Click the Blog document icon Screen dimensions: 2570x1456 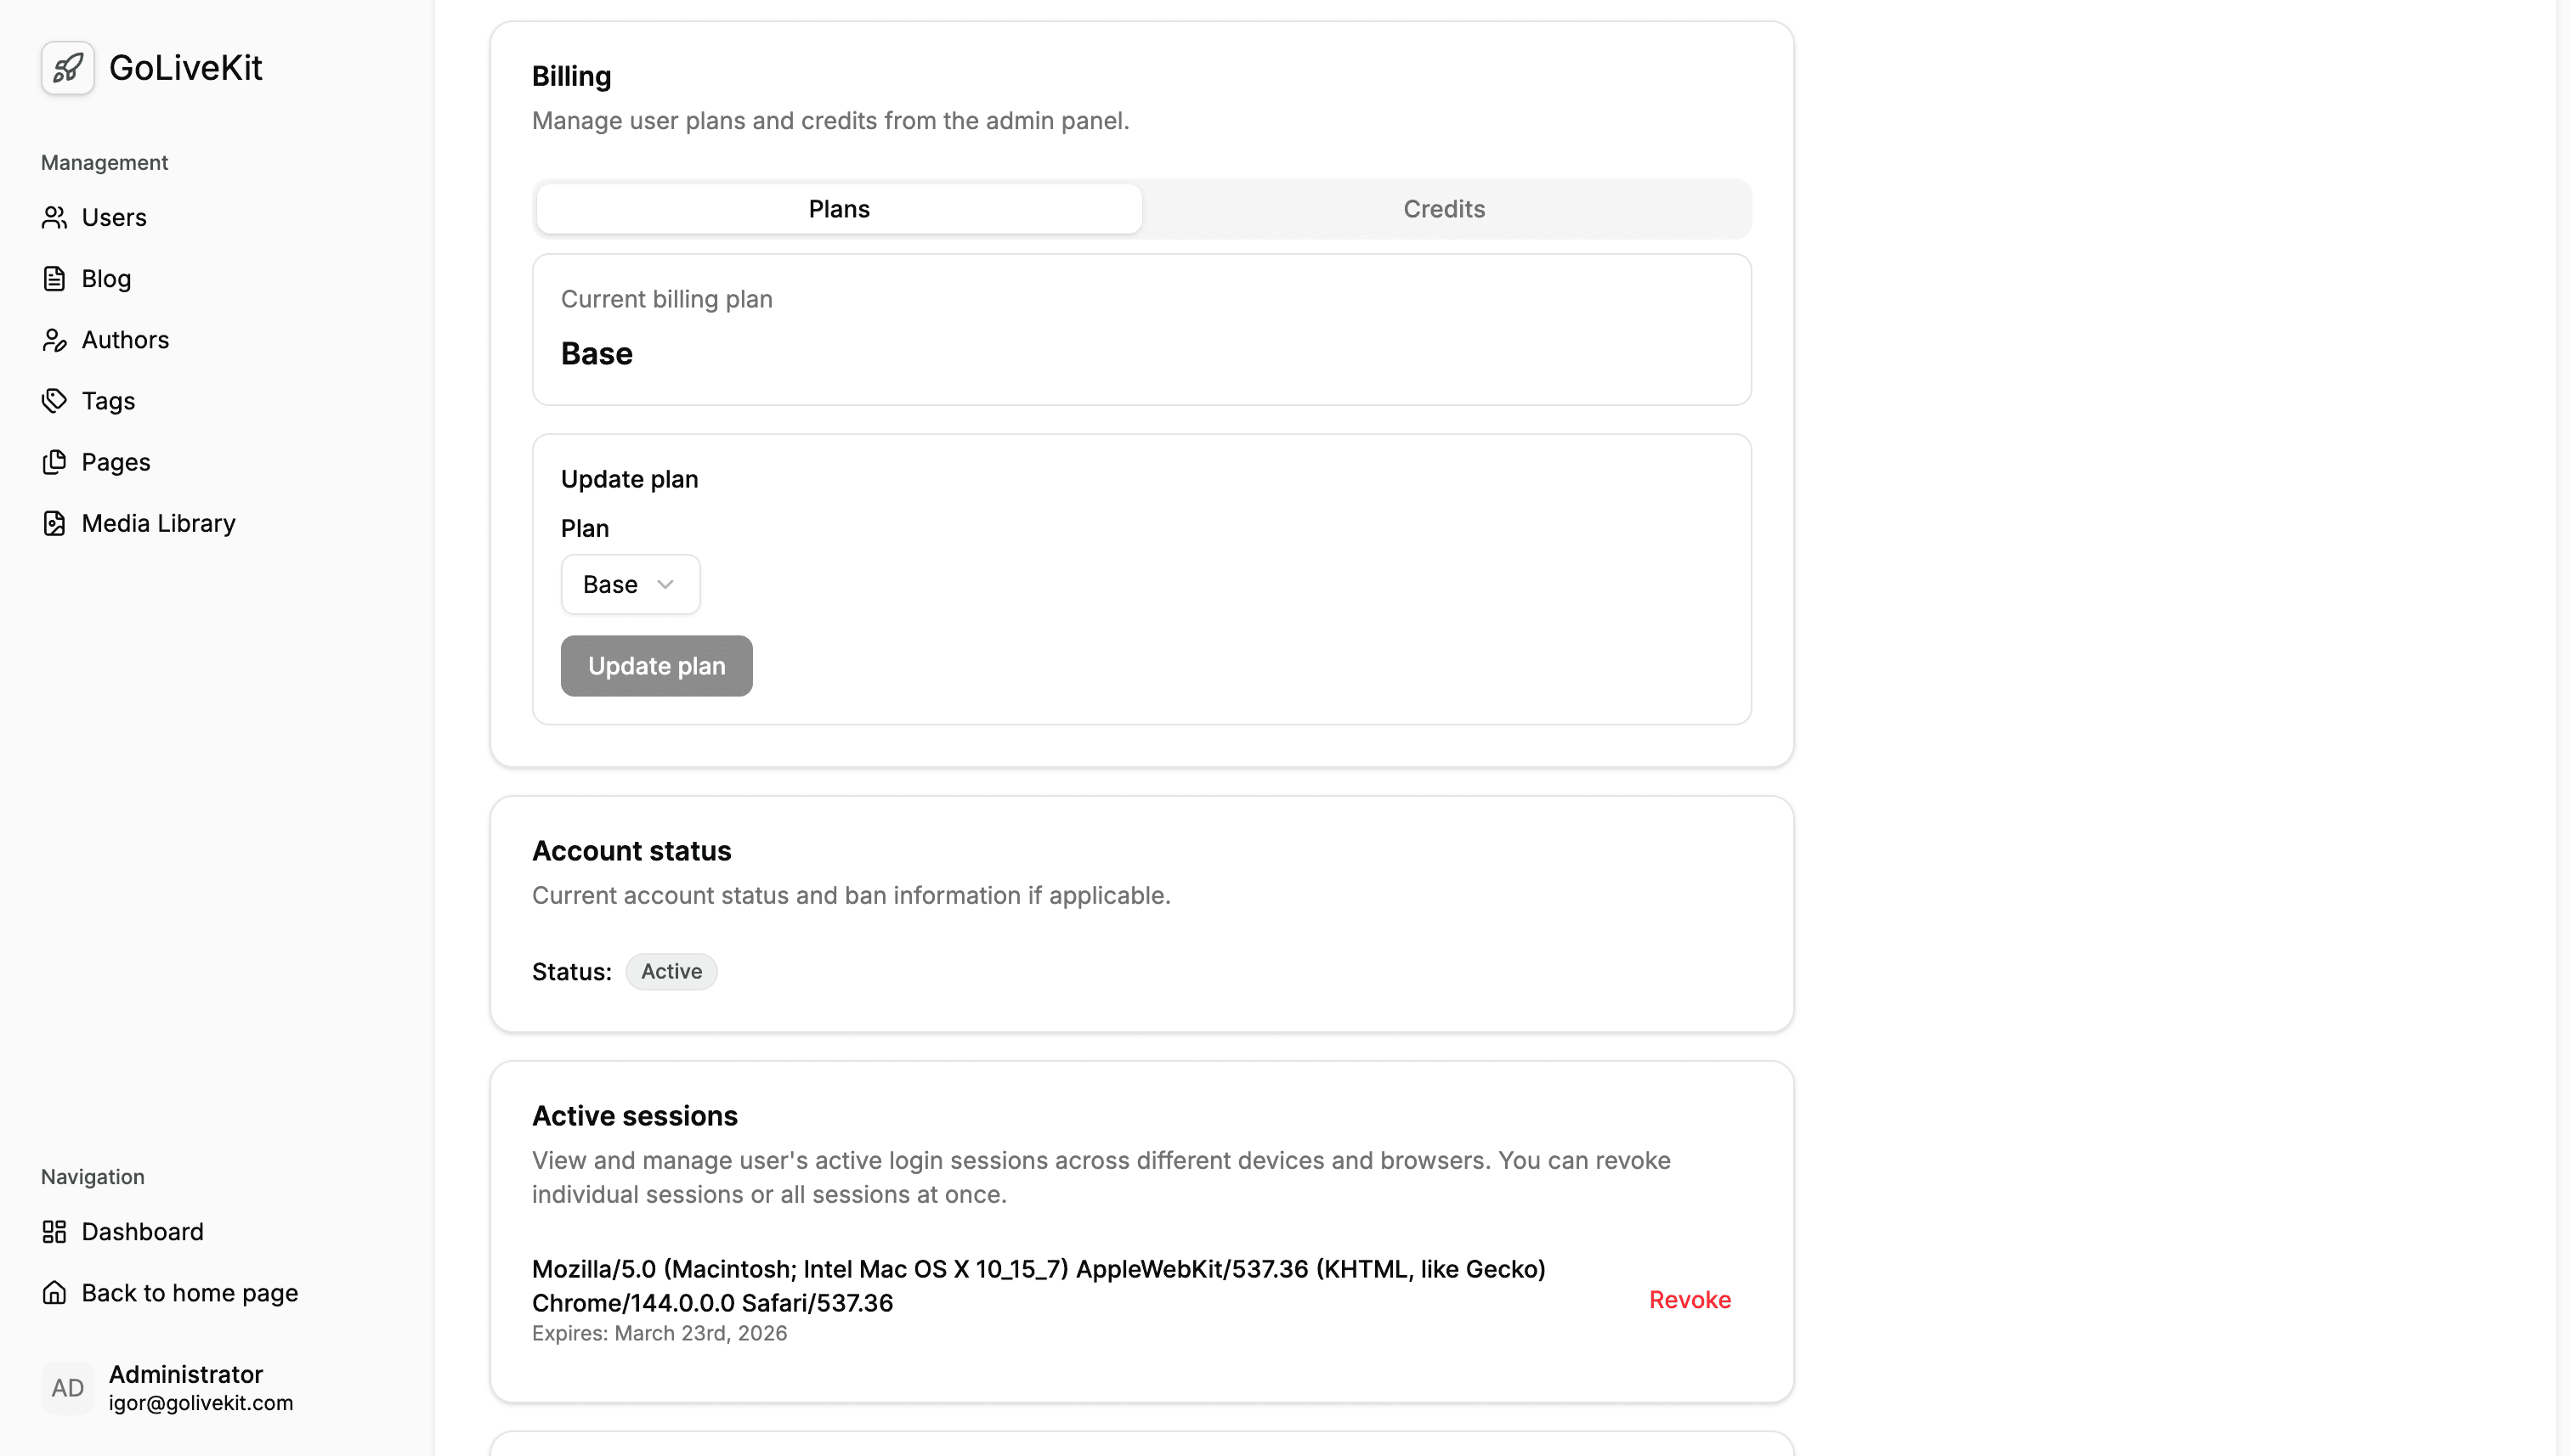click(54, 278)
